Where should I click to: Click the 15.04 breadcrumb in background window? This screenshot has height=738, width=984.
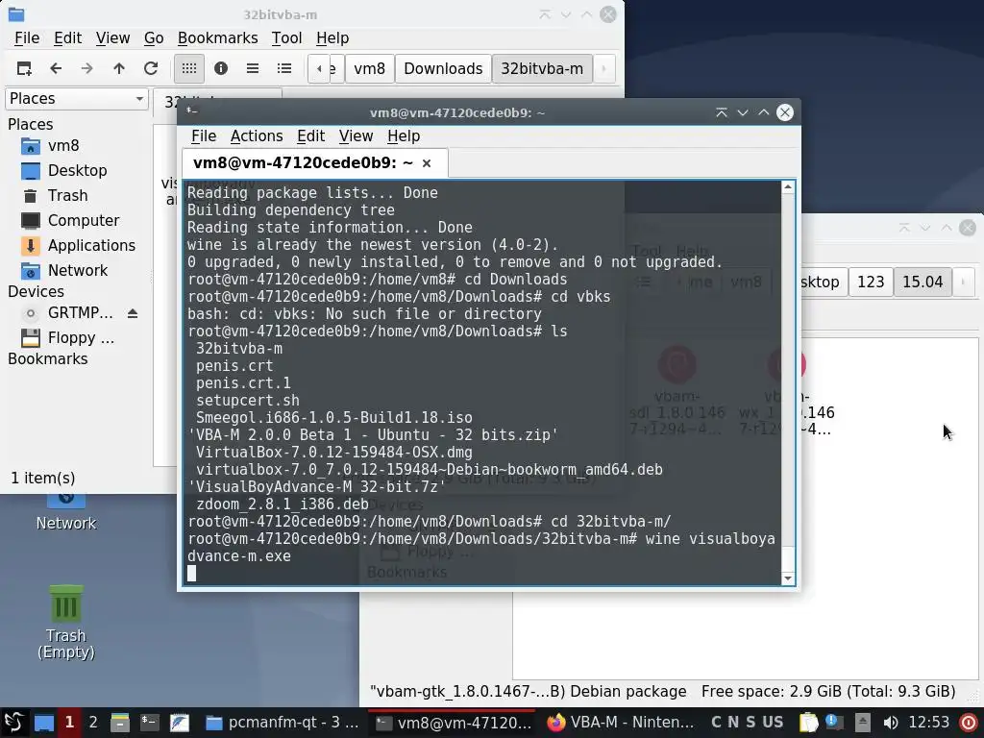(922, 282)
